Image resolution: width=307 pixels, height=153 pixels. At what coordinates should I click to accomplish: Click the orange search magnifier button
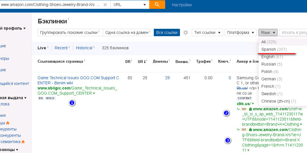tap(157, 5)
